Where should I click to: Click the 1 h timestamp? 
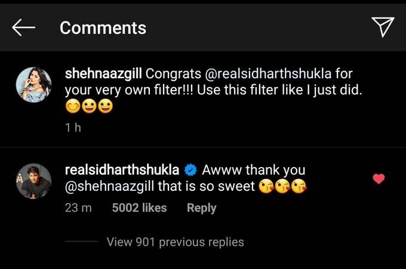click(x=73, y=128)
